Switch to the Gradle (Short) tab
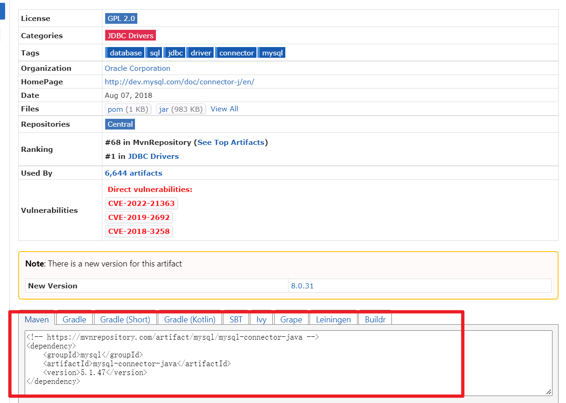Screen dimensions: 566x403 pos(125,319)
